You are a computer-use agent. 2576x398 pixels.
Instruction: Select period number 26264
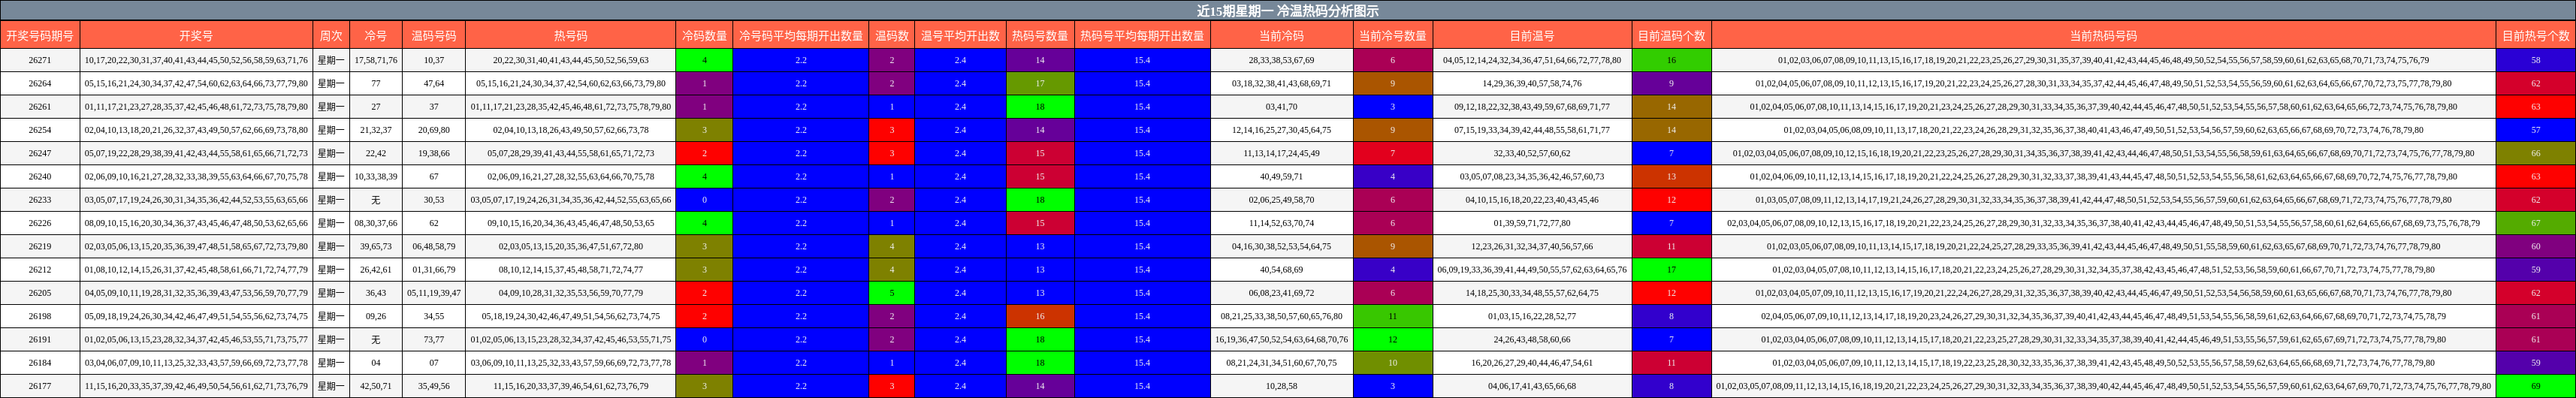40,83
